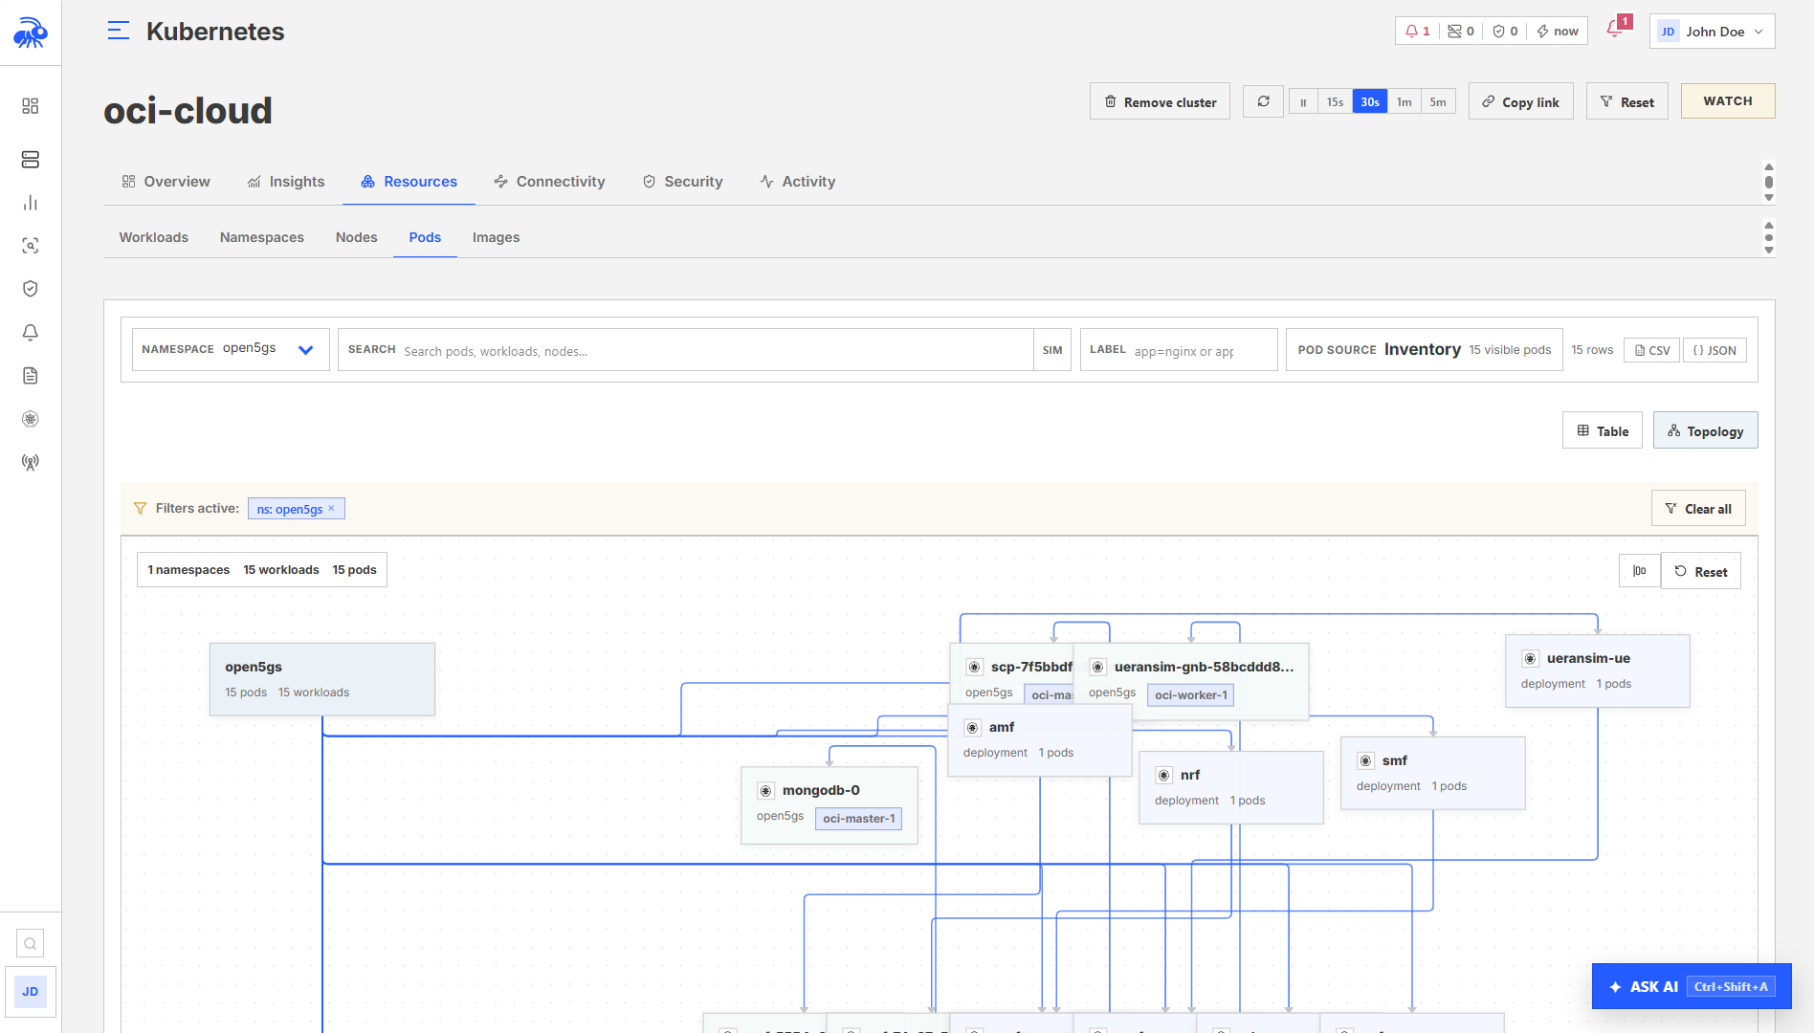Open the ant logo home page
This screenshot has height=1033, width=1814.
(31, 33)
